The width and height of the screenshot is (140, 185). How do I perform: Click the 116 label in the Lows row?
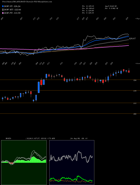75,63
